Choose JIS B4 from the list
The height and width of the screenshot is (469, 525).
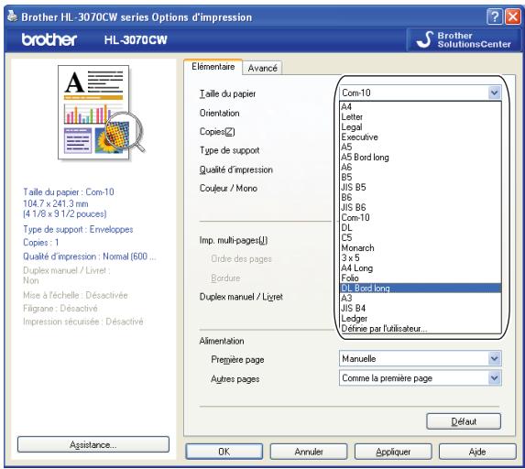pos(421,308)
